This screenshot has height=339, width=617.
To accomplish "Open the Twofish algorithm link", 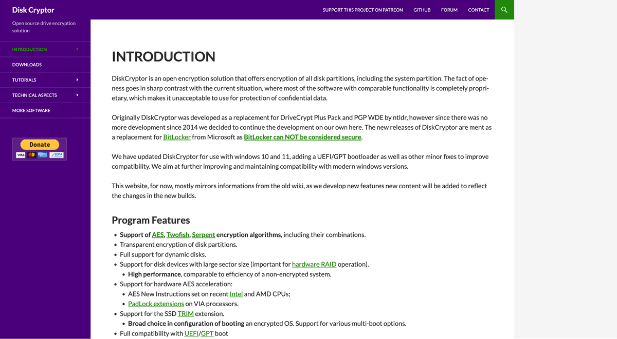I will (178, 235).
